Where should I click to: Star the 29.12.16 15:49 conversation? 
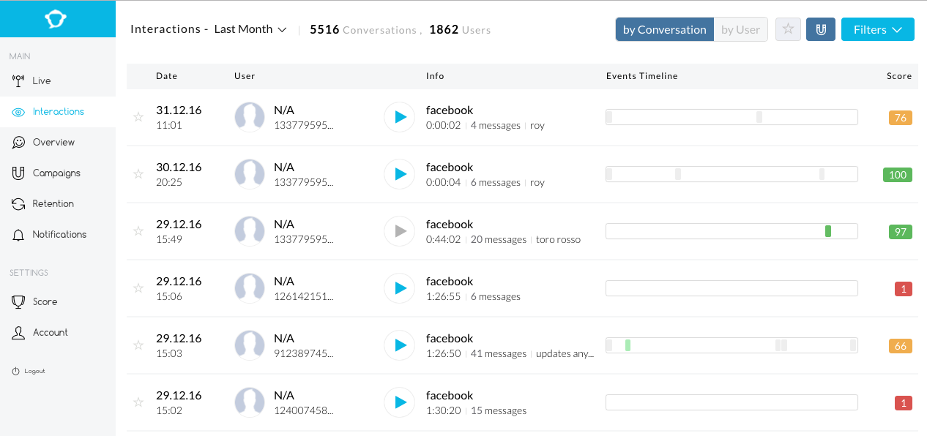point(138,231)
